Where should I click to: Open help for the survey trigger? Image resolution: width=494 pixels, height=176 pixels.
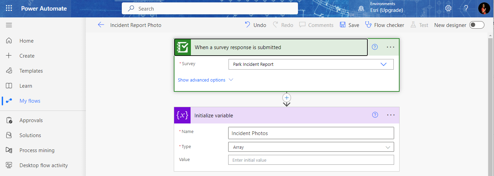point(375,47)
